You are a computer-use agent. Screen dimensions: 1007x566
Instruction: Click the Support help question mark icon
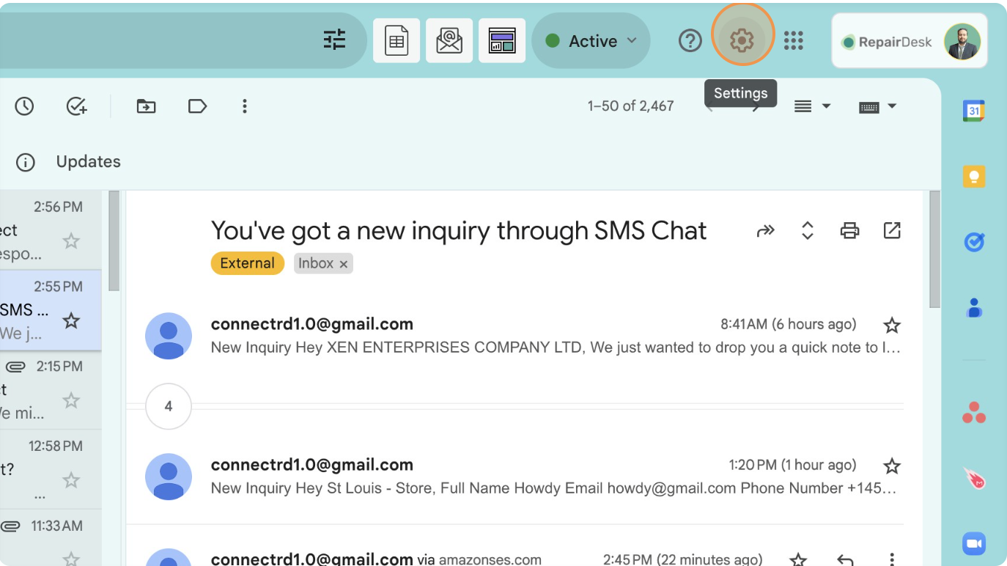pos(690,41)
